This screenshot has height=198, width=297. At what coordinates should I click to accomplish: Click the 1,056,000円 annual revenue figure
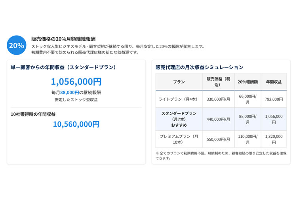76,82
